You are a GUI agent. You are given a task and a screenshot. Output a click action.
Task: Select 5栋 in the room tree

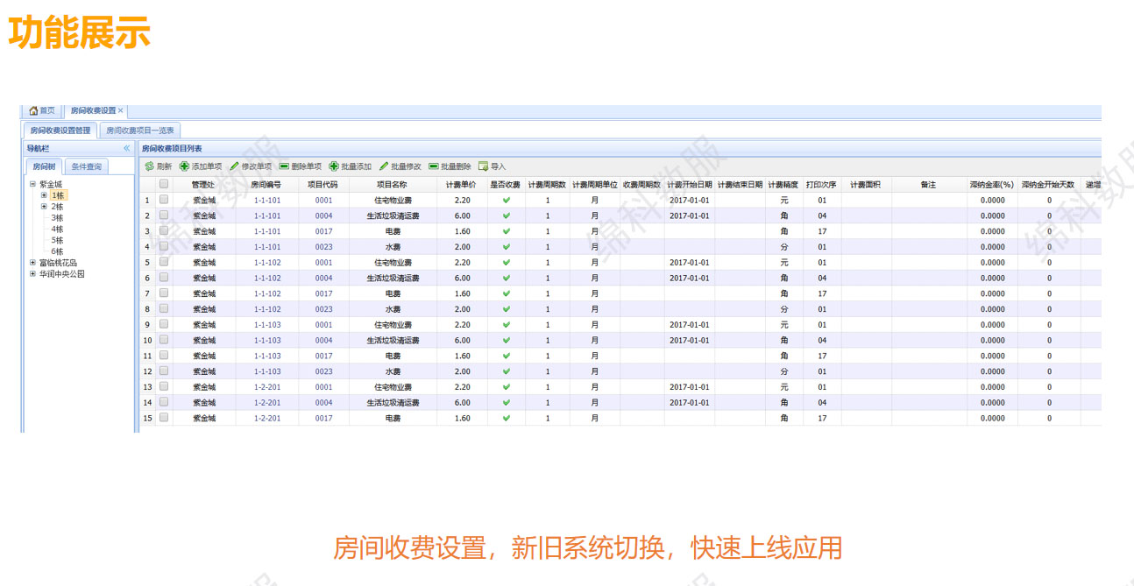57,240
